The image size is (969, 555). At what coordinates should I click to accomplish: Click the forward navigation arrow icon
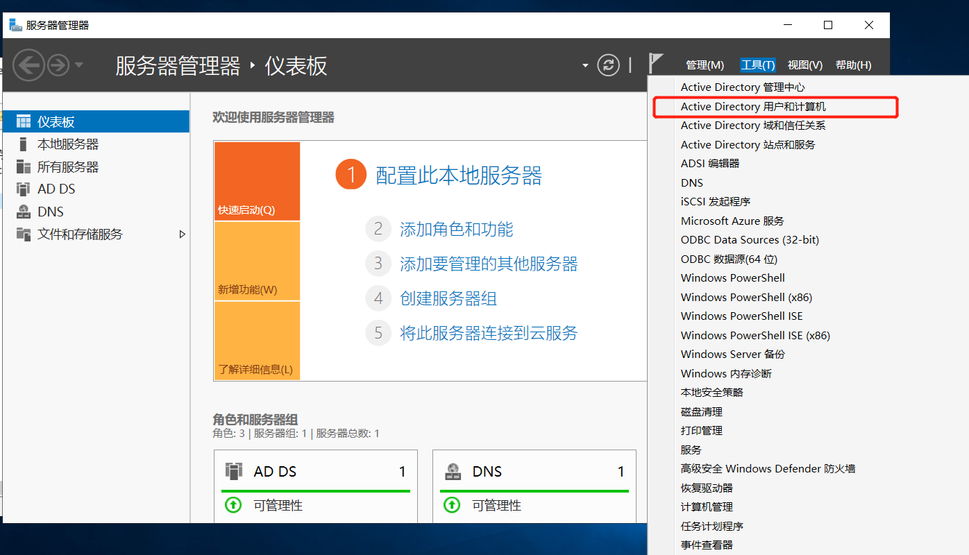tap(58, 65)
